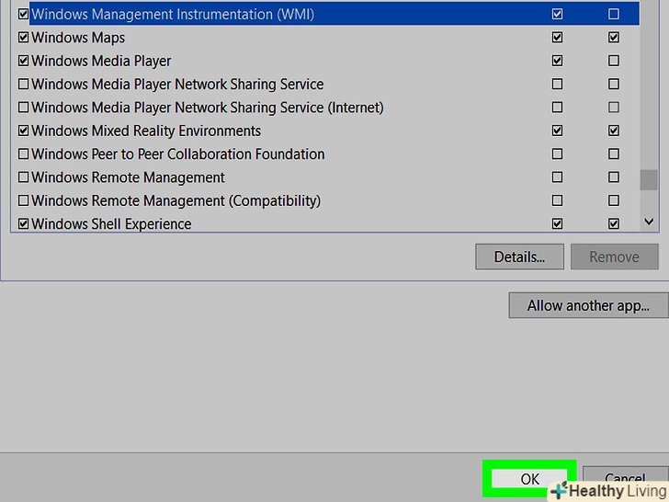The width and height of the screenshot is (669, 502).
Task: Select the 'Windows Management Instrumentation (WMI)' row text
Action: 173,14
